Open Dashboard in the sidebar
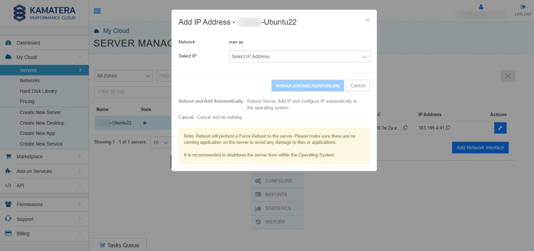 coord(28,43)
